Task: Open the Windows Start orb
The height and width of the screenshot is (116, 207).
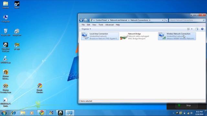Action: pyautogui.click(x=4, y=113)
